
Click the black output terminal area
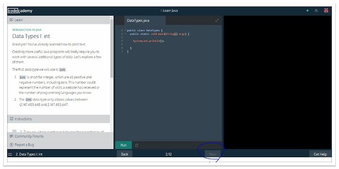277,82
